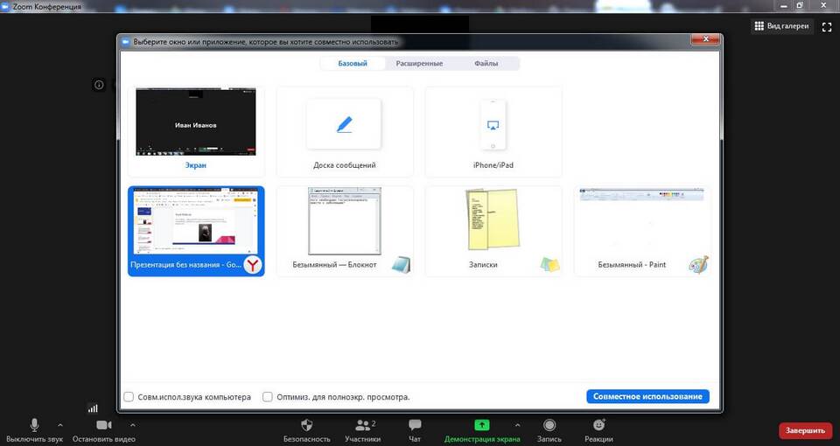The width and height of the screenshot is (840, 446).
Task: Show meeting info via the circled i icon
Action: click(99, 85)
